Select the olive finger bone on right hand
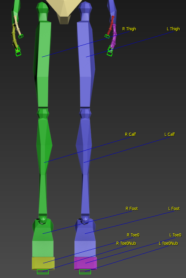 pyautogui.click(x=15, y=37)
